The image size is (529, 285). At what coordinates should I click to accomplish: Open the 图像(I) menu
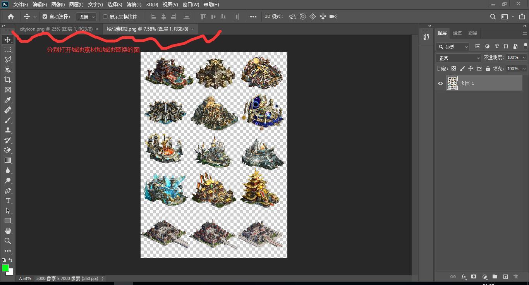58,5
